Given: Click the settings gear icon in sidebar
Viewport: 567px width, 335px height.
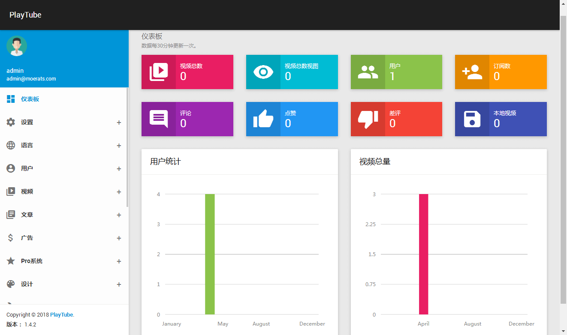Looking at the screenshot, I should pyautogui.click(x=11, y=122).
